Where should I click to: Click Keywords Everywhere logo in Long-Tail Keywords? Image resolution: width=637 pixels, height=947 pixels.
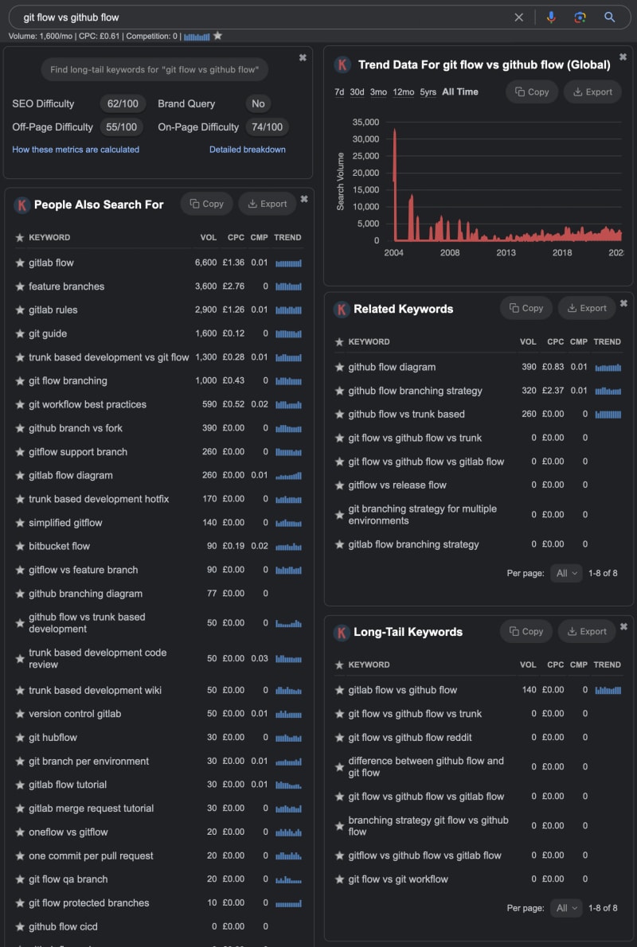point(342,633)
